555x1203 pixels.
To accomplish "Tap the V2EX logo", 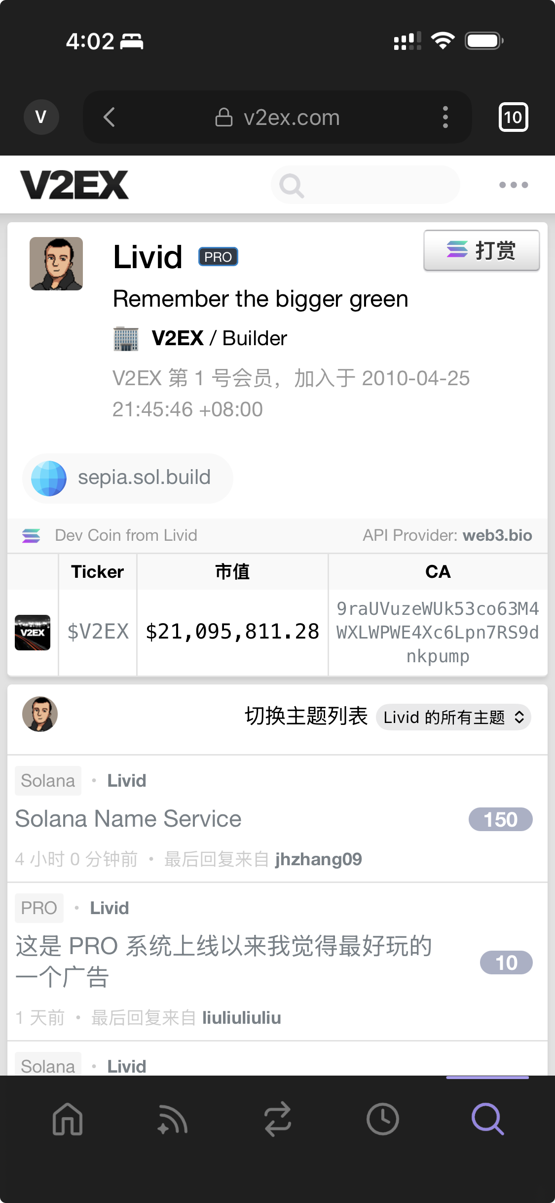I will tap(74, 185).
